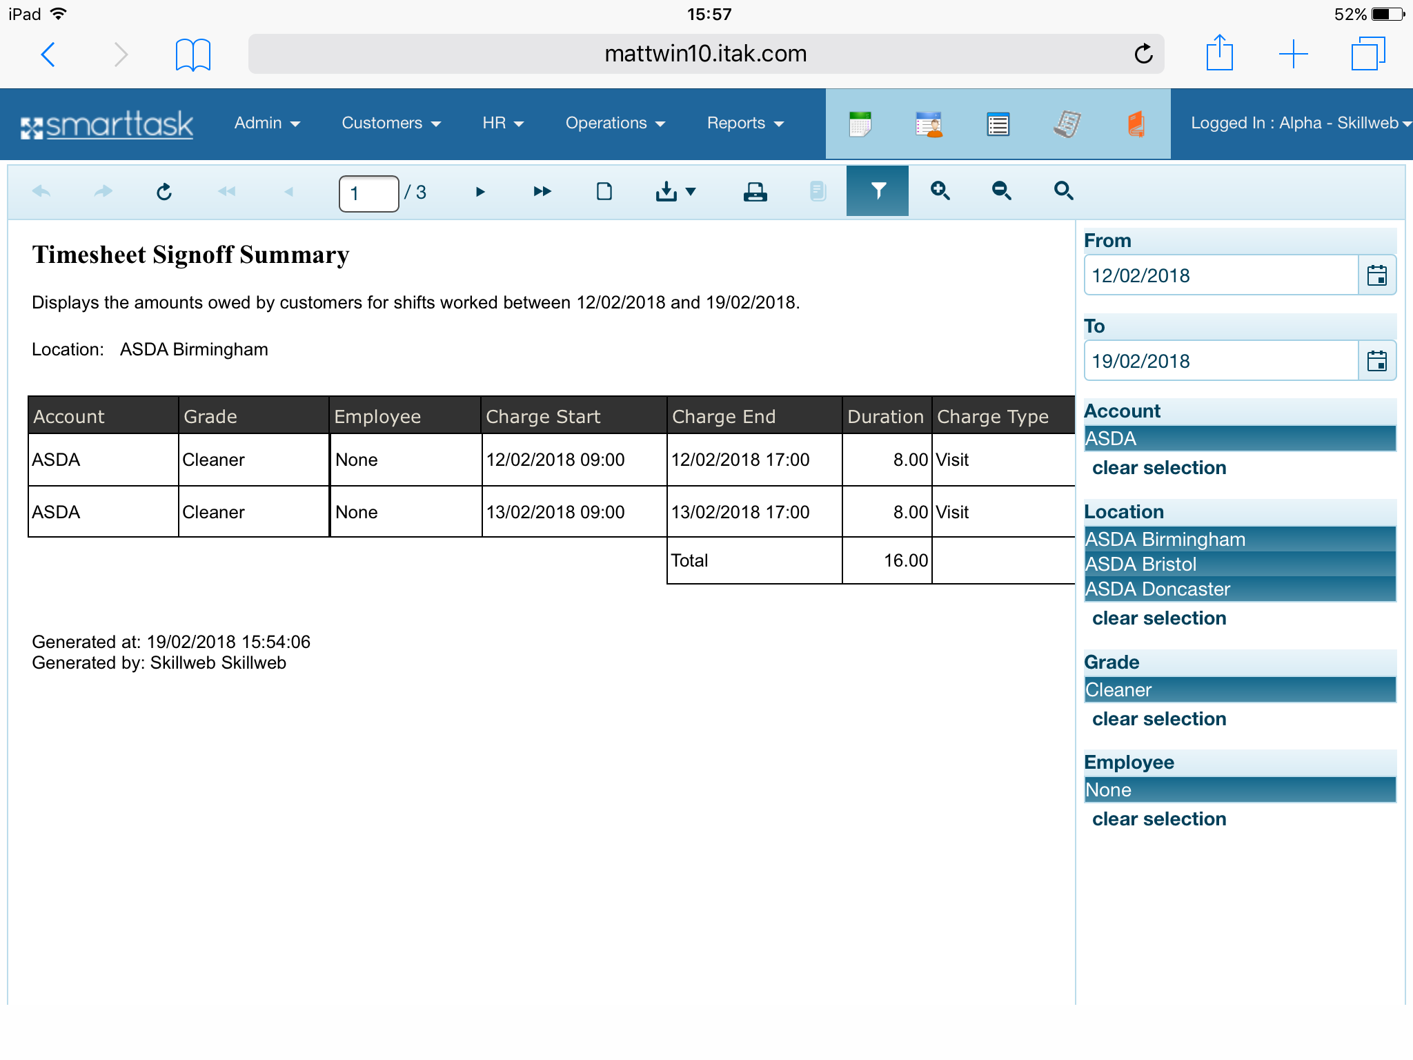Jump to last report page
Screen dimensions: 1413x1060
point(542,191)
